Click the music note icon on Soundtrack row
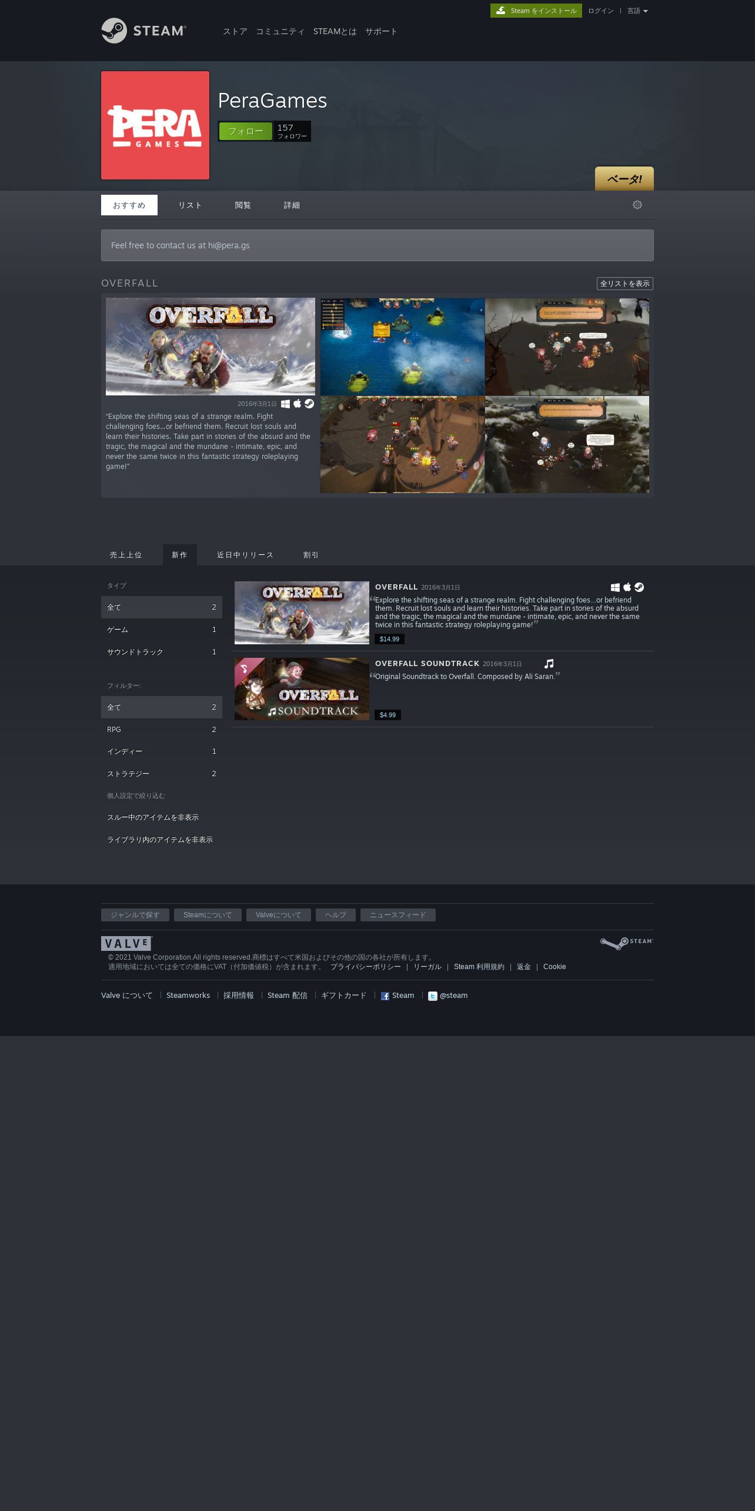 pos(549,664)
